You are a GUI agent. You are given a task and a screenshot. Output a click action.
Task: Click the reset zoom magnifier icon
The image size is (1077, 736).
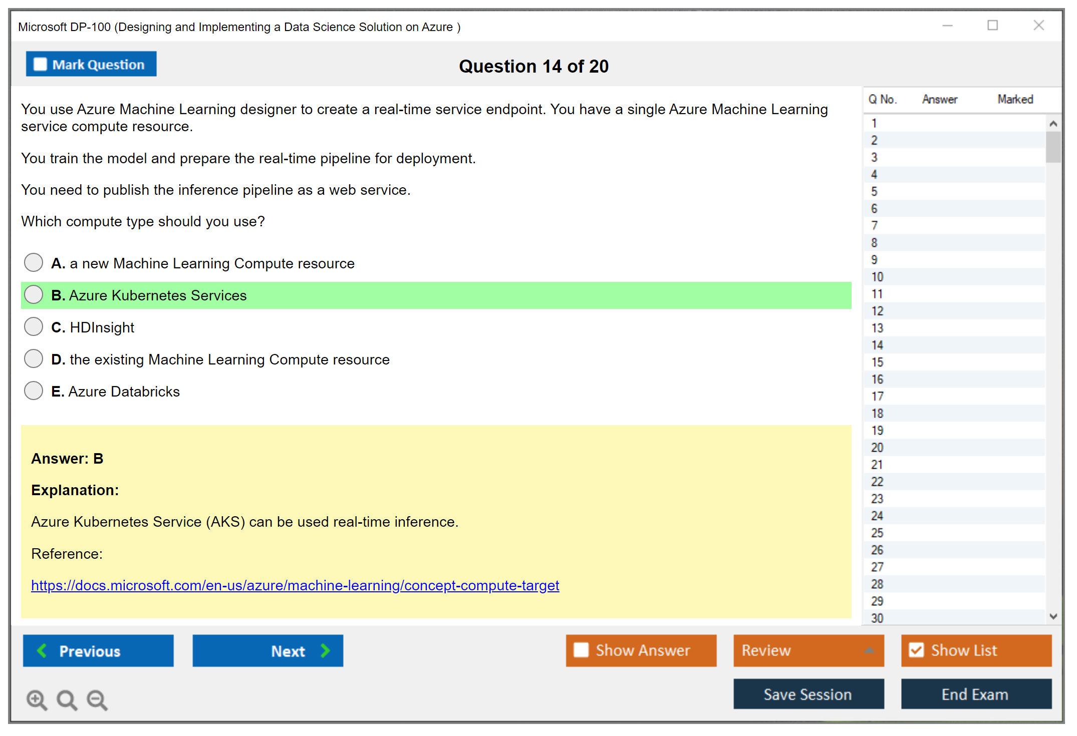coord(67,699)
